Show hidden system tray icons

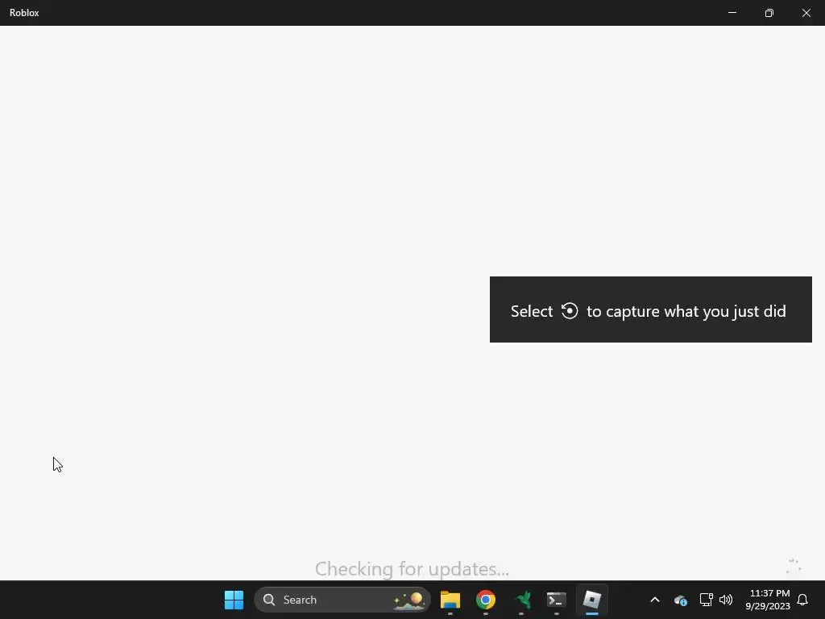(x=655, y=600)
